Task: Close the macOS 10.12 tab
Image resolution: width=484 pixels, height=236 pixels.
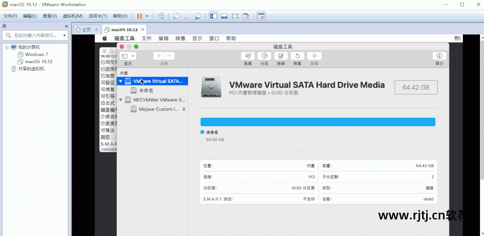Action: click(x=142, y=30)
